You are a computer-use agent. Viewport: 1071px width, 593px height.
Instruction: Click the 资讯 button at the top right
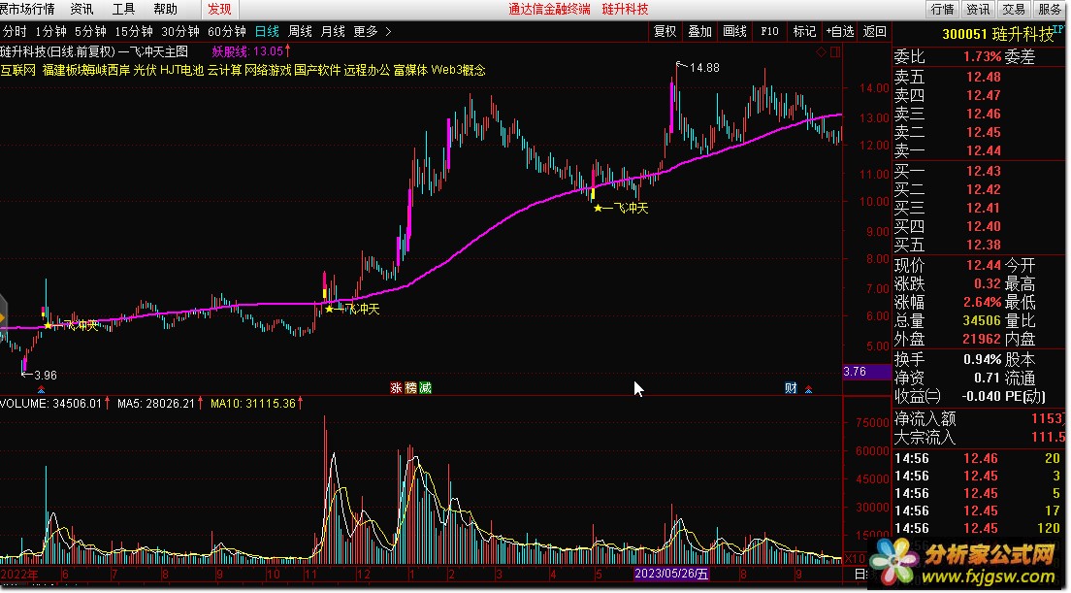[978, 9]
